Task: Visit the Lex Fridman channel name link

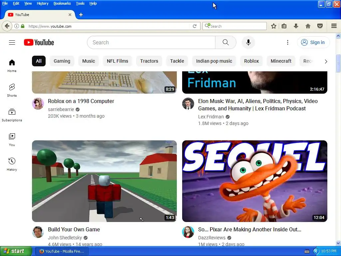Action: point(211,117)
